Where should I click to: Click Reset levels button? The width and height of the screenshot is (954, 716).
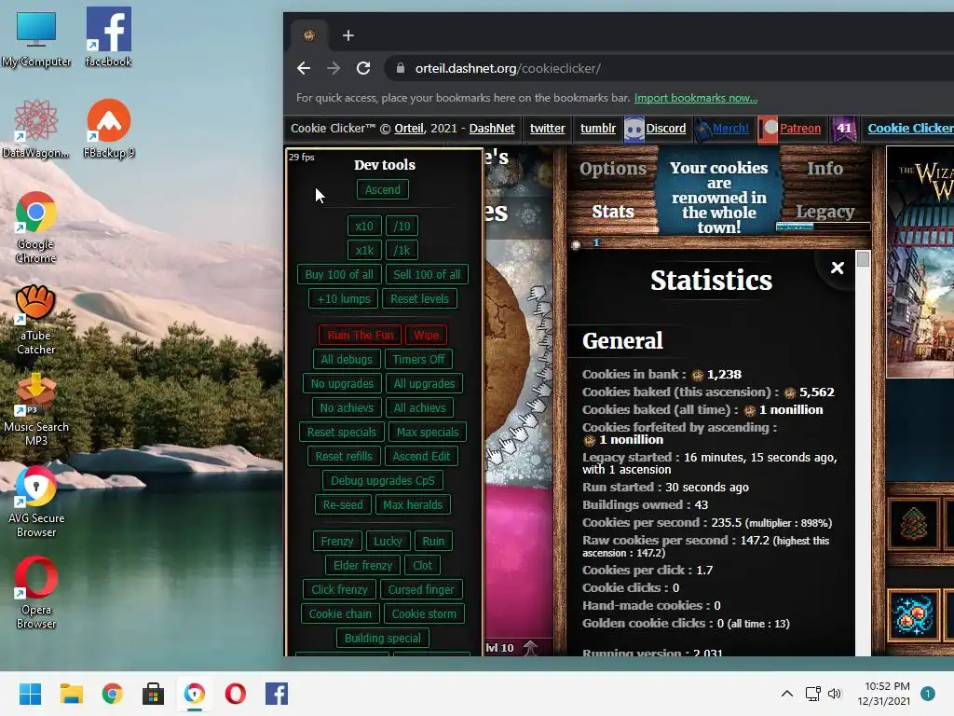419,299
